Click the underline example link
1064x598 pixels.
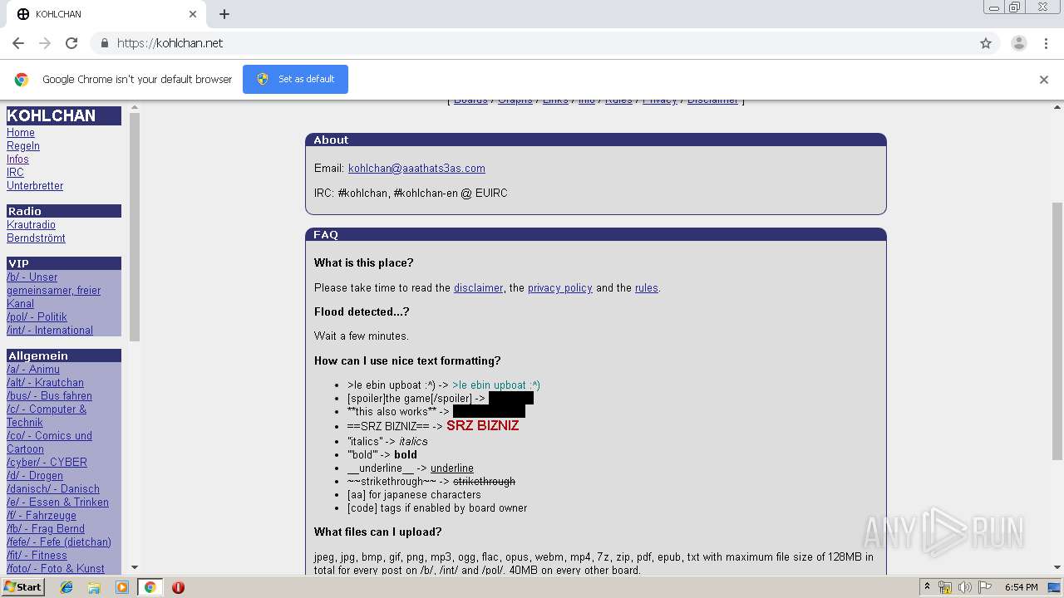point(451,468)
